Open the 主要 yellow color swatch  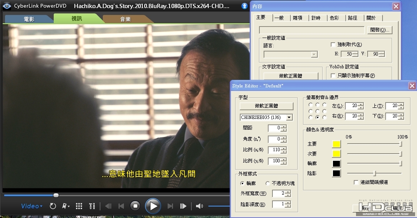[x=336, y=144]
